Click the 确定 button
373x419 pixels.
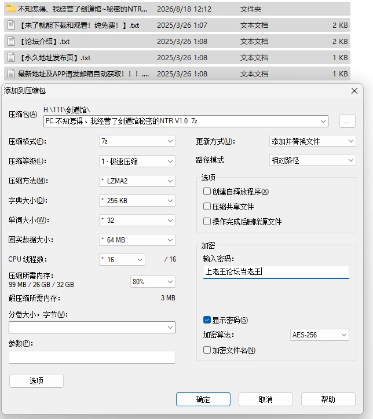(203, 399)
